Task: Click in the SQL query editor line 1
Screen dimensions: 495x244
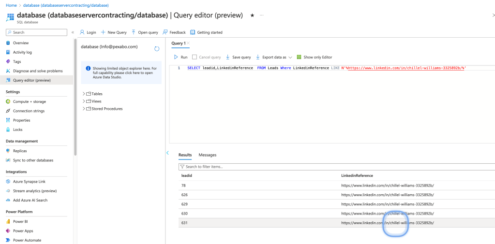Action: [x=327, y=68]
